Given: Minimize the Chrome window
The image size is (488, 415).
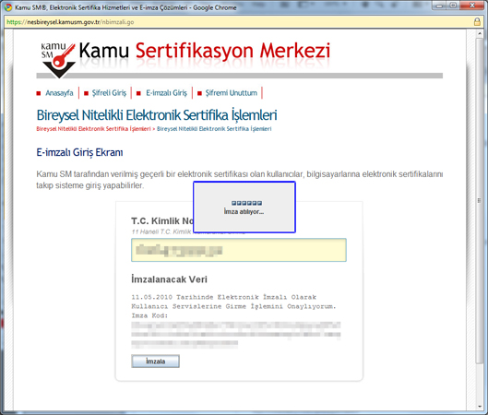Looking at the screenshot, I should (x=439, y=6).
